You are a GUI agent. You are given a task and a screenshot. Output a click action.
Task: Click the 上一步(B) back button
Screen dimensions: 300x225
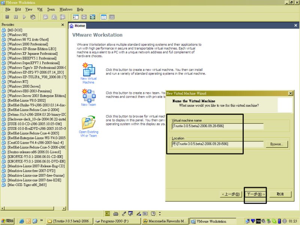tap(231, 194)
